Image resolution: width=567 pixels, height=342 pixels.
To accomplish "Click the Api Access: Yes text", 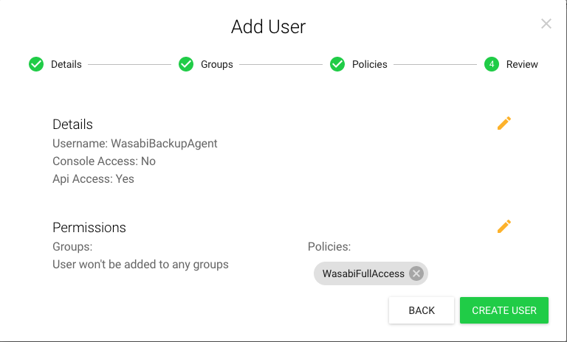I will 93,179.
